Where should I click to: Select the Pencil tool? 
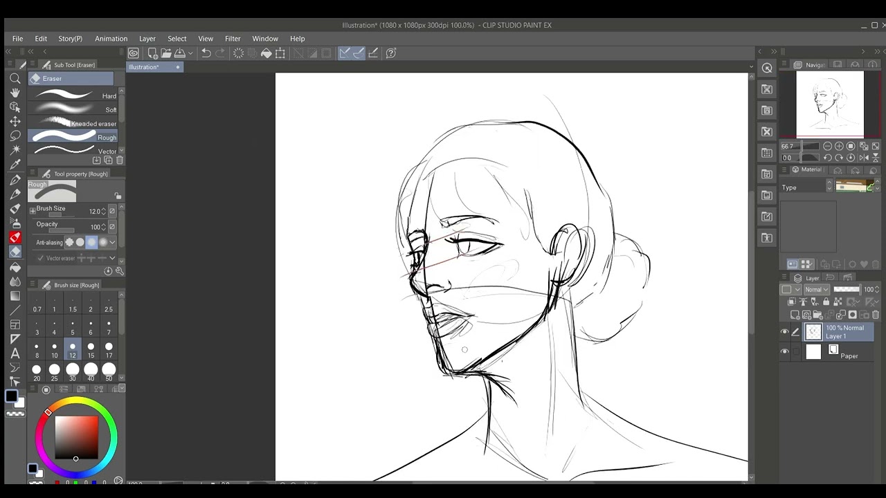coord(15,194)
